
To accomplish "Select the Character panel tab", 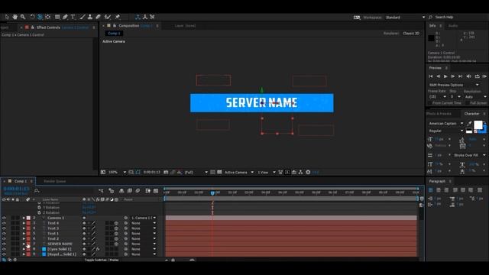I will (471, 114).
